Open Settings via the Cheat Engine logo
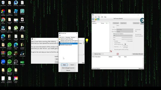Viewport: 161px width, 90px height. (142, 21)
